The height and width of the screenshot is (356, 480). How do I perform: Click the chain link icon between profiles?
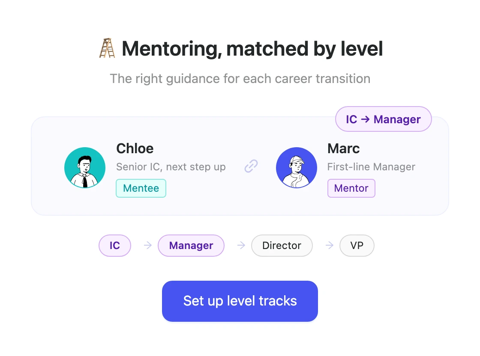click(251, 166)
